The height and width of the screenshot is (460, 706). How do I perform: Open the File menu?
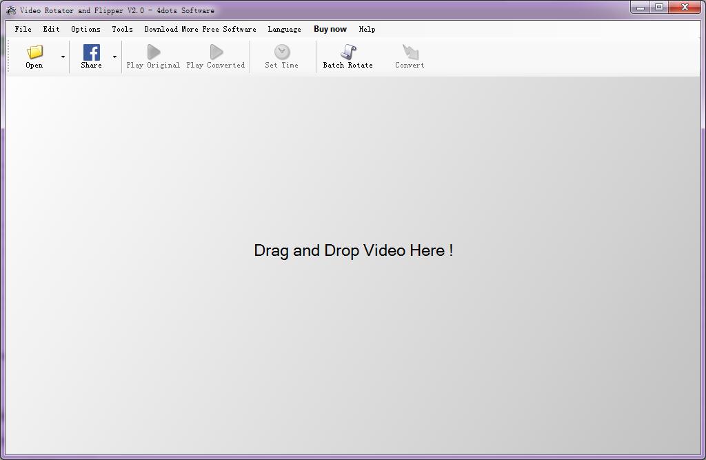pos(23,29)
